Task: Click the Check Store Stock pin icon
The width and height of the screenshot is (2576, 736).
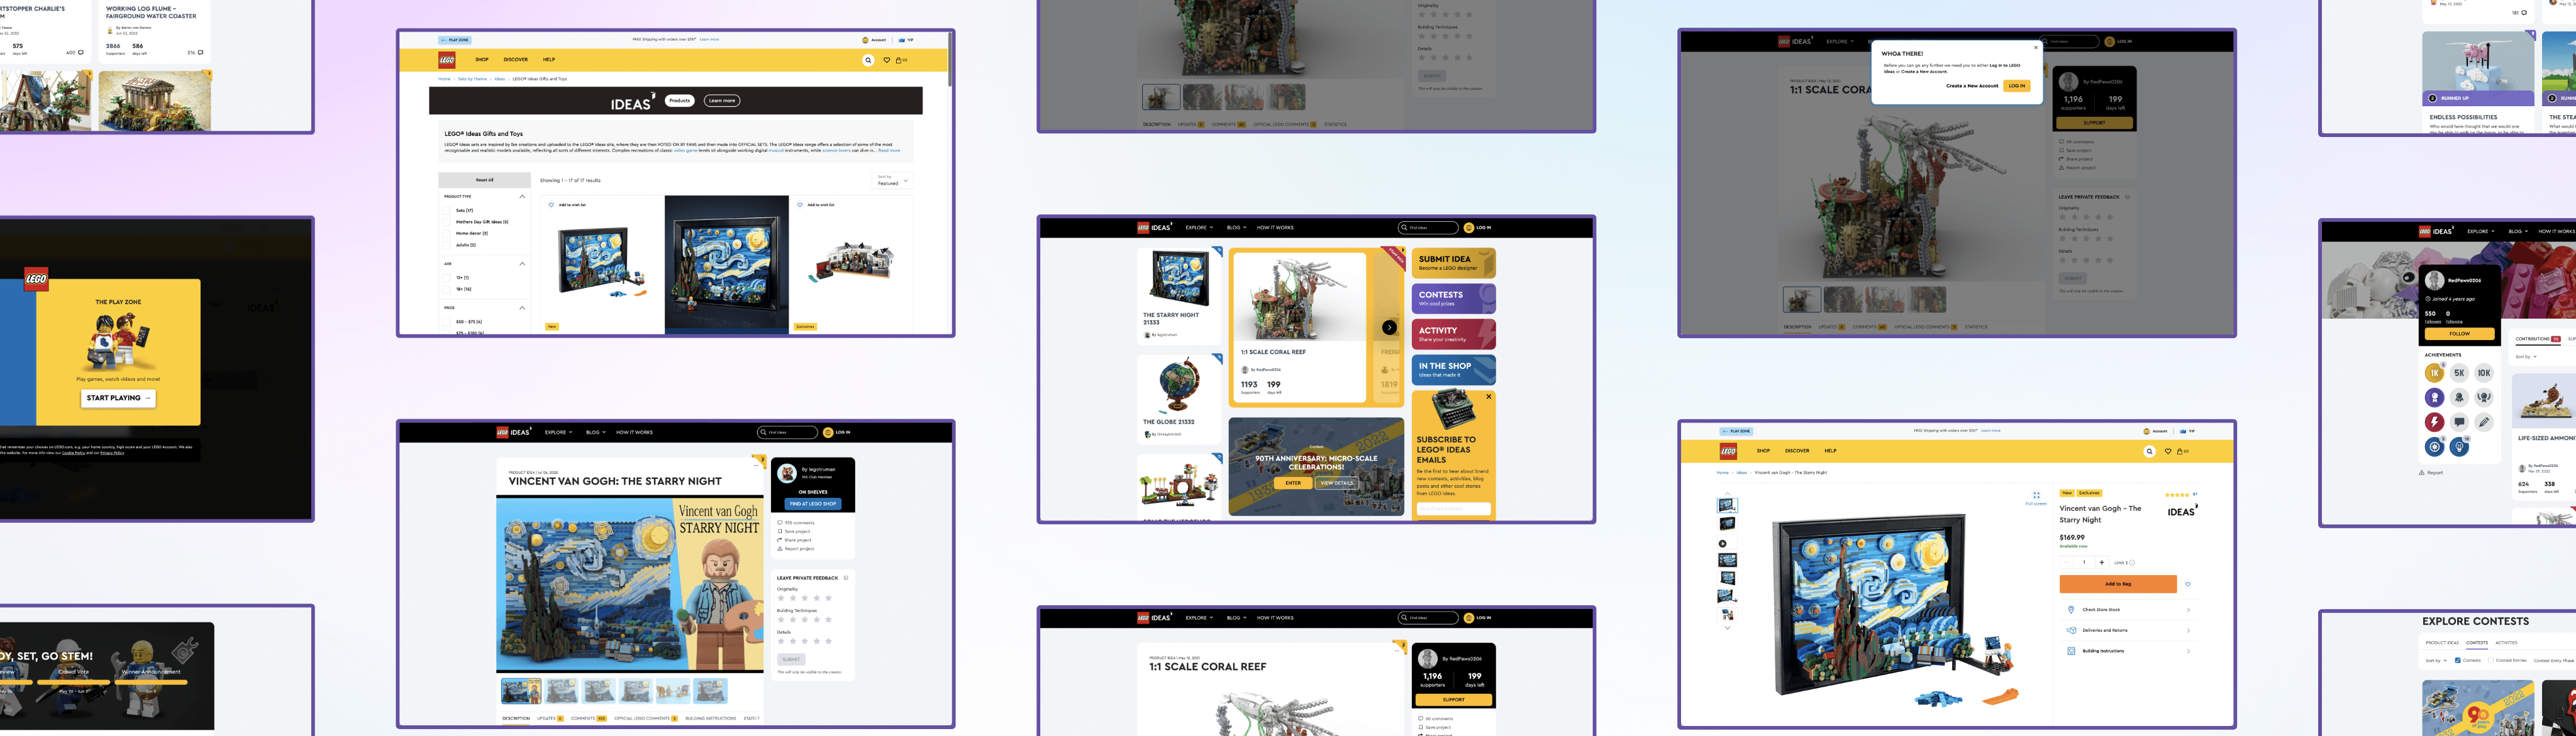Action: click(2071, 609)
